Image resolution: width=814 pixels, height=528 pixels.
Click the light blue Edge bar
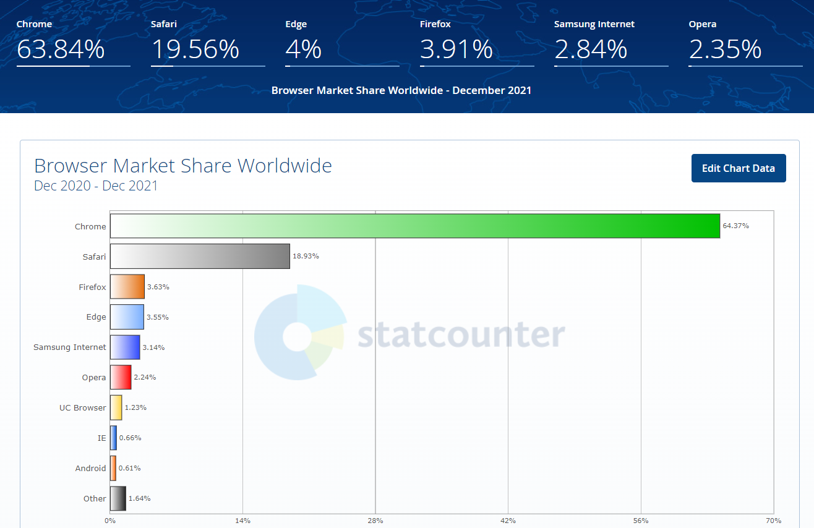point(127,317)
